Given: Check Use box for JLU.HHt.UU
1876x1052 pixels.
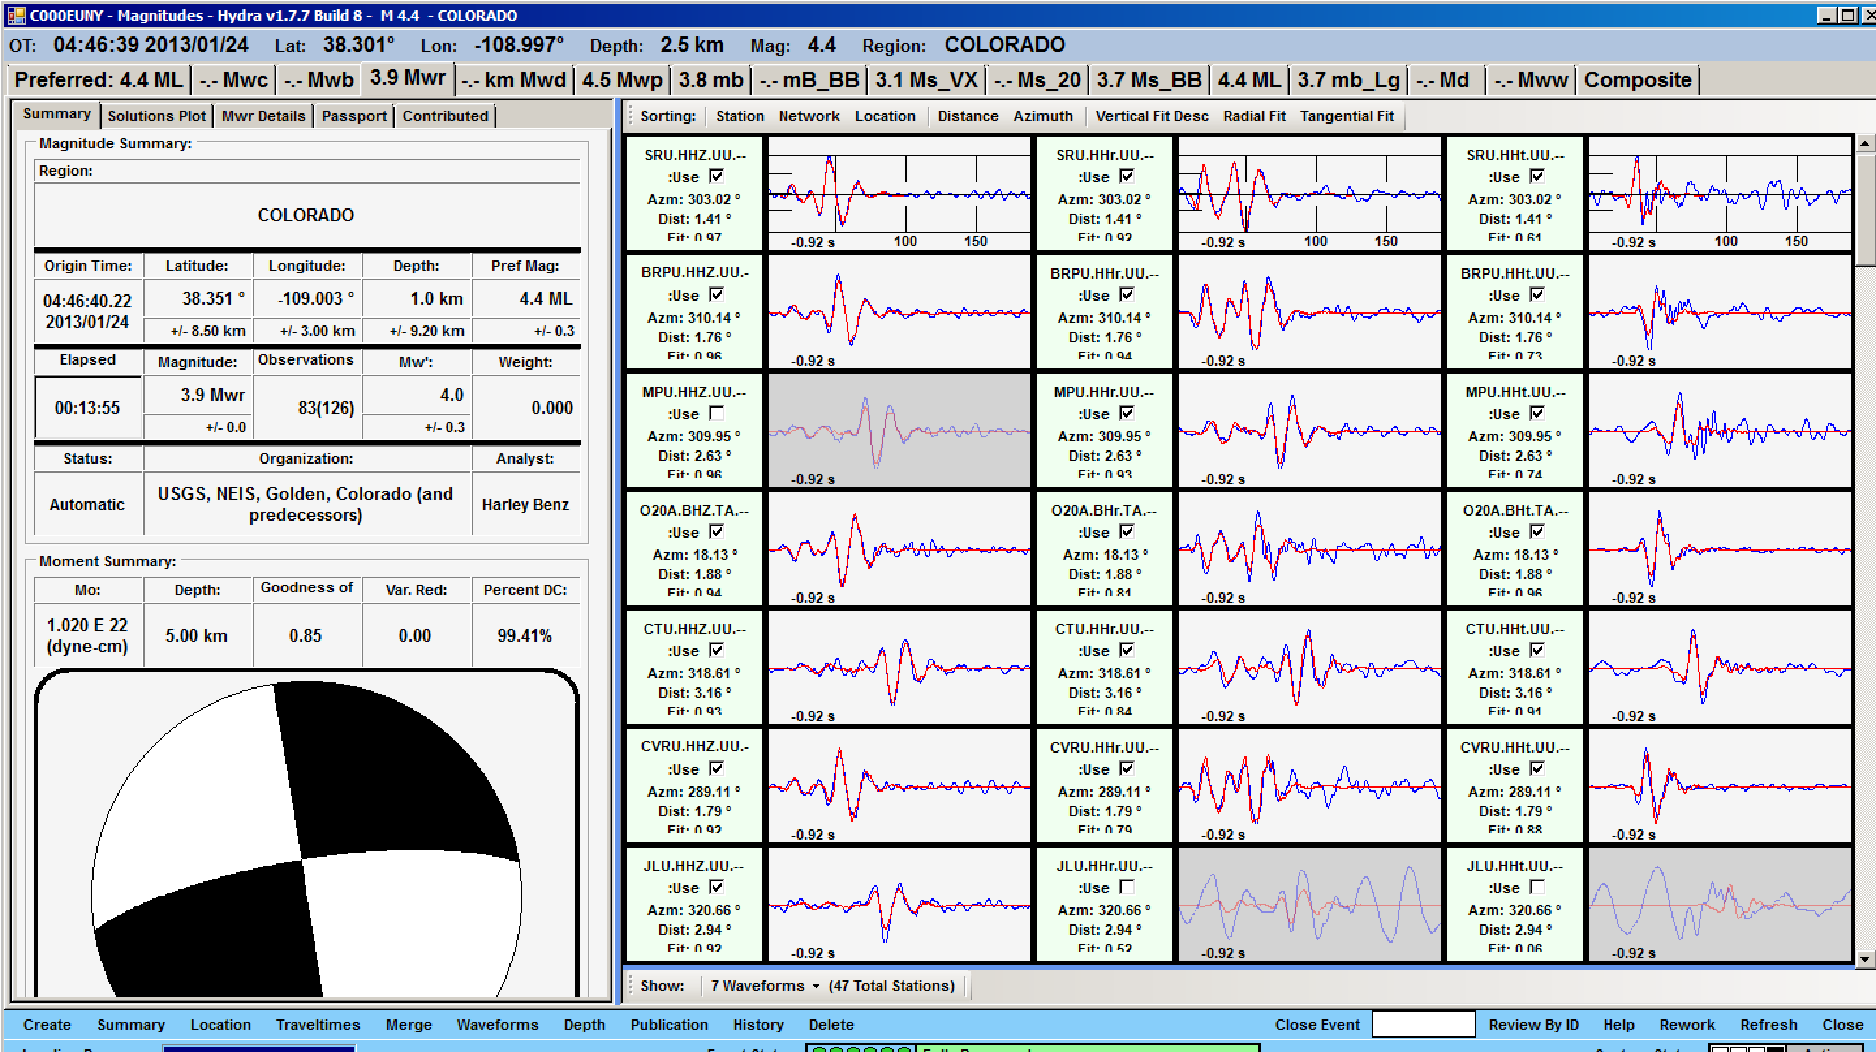Looking at the screenshot, I should [1537, 887].
